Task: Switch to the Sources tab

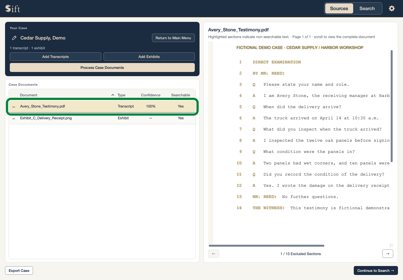Action: (339, 8)
